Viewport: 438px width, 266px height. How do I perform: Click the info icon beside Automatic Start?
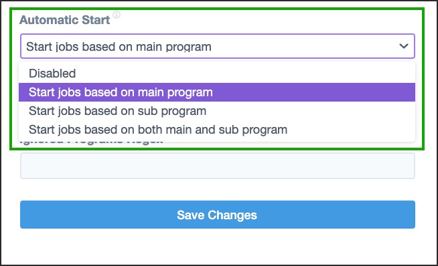point(117,15)
